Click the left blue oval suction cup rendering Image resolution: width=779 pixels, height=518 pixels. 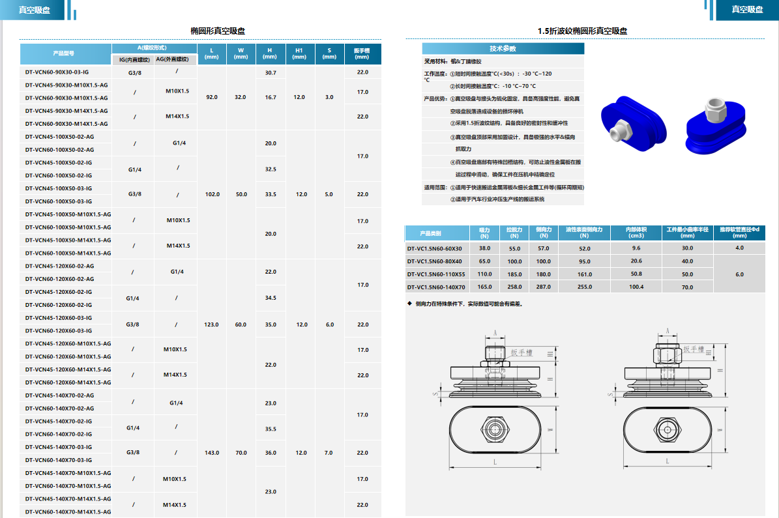point(634,124)
